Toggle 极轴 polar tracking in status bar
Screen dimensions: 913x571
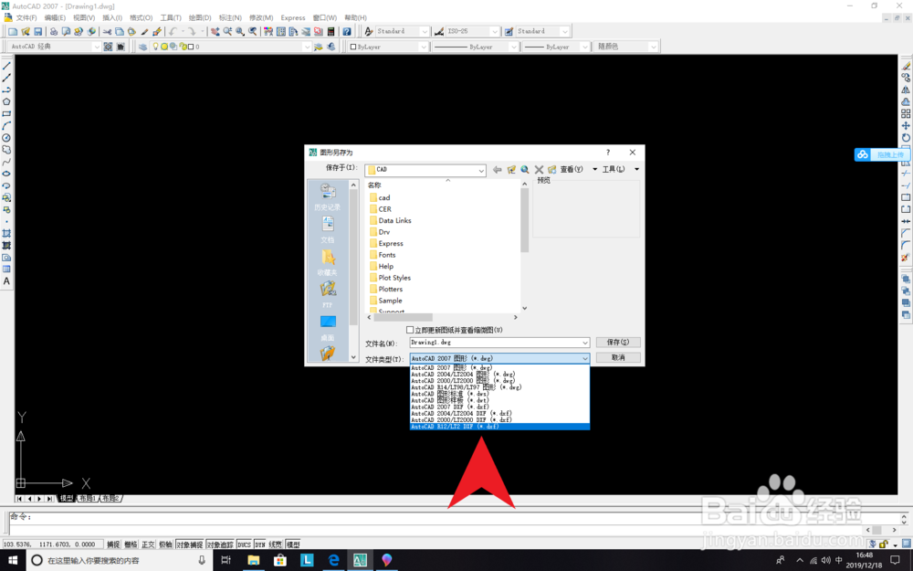165,545
